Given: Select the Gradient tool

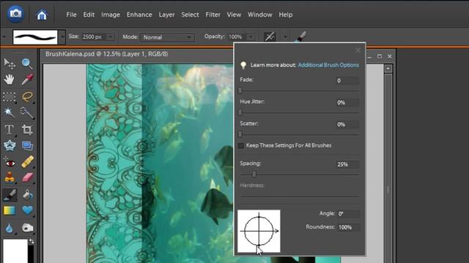Looking at the screenshot, I should pos(10,210).
